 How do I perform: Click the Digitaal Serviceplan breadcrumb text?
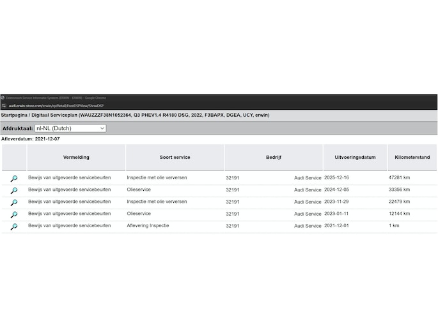(54, 116)
